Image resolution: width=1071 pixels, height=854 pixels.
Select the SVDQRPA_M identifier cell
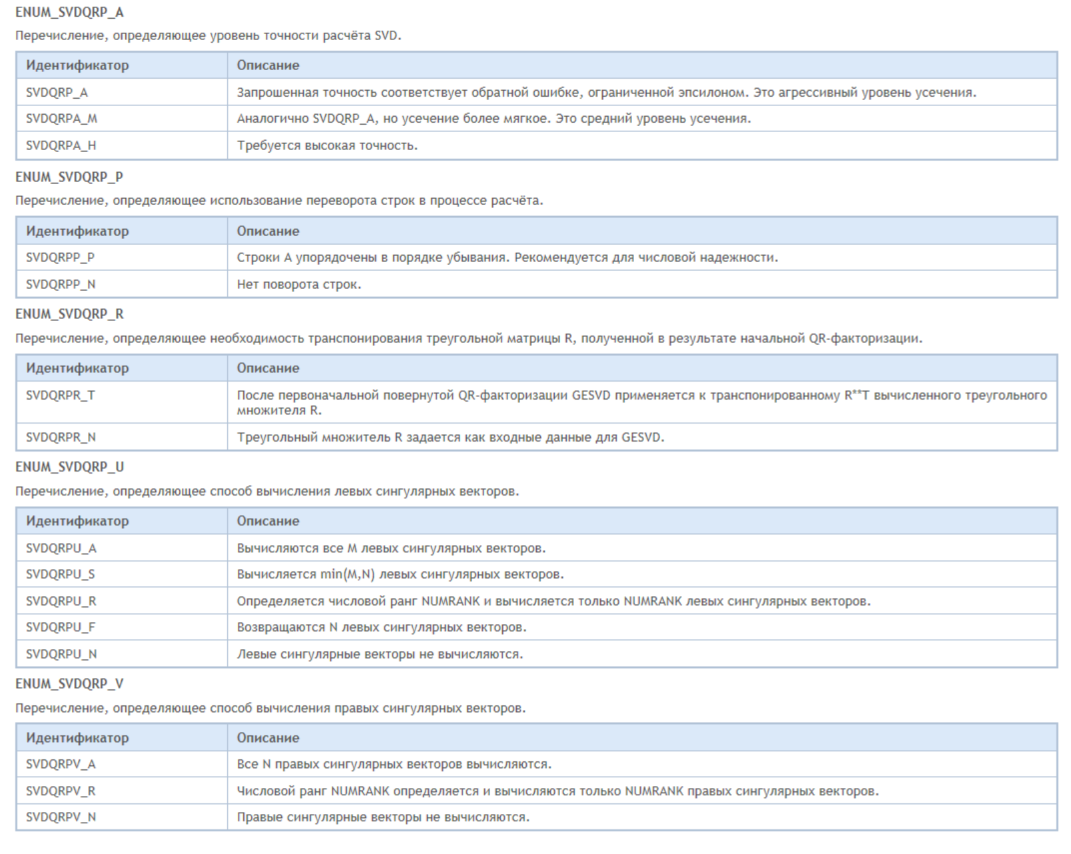pos(122,119)
